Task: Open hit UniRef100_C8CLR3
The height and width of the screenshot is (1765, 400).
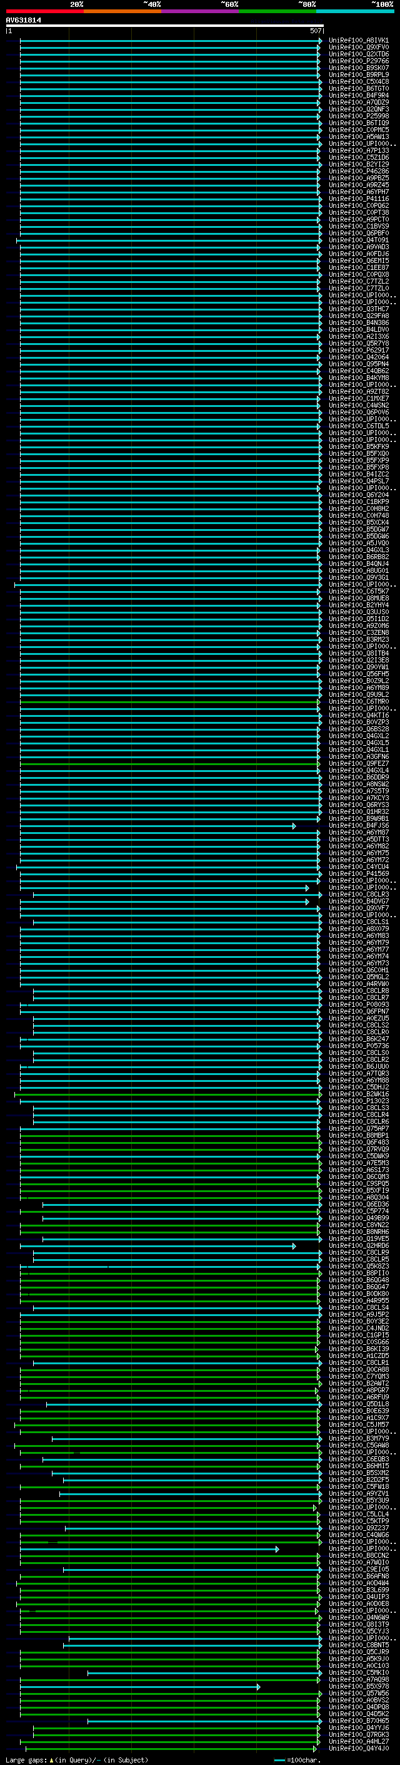Action: click(358, 894)
